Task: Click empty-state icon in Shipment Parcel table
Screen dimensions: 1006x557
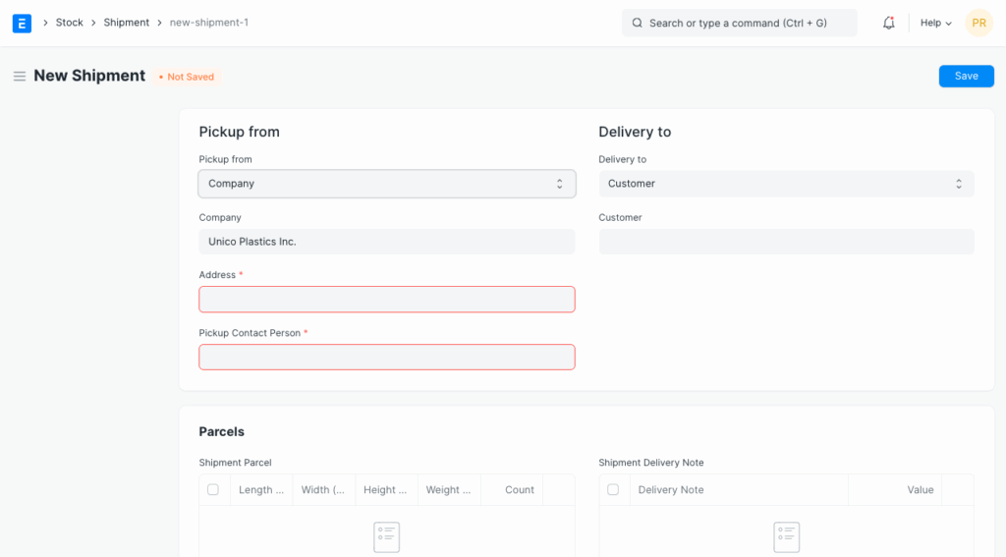Action: pyautogui.click(x=386, y=536)
